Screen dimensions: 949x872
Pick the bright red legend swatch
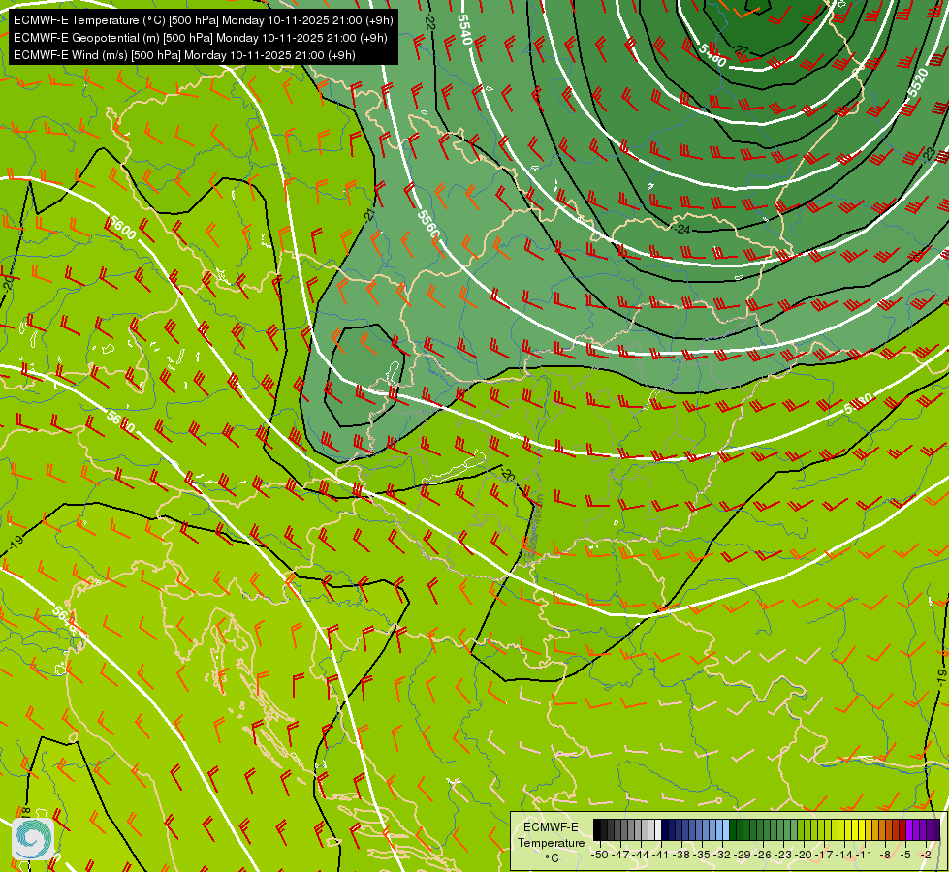[x=902, y=829]
